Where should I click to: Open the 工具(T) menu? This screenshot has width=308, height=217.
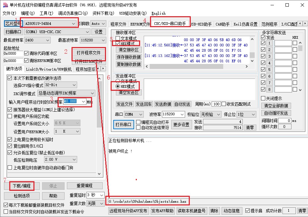tap(46, 13)
